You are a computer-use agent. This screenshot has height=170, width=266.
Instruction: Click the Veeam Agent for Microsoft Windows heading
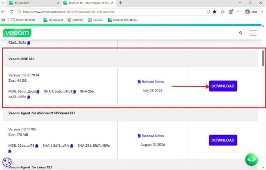[42, 113]
